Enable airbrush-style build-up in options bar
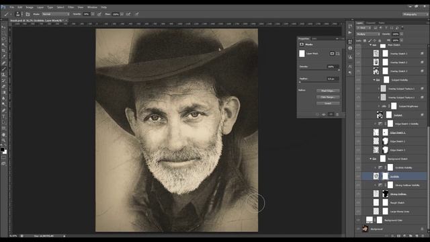The image size is (430, 242). 128,14
